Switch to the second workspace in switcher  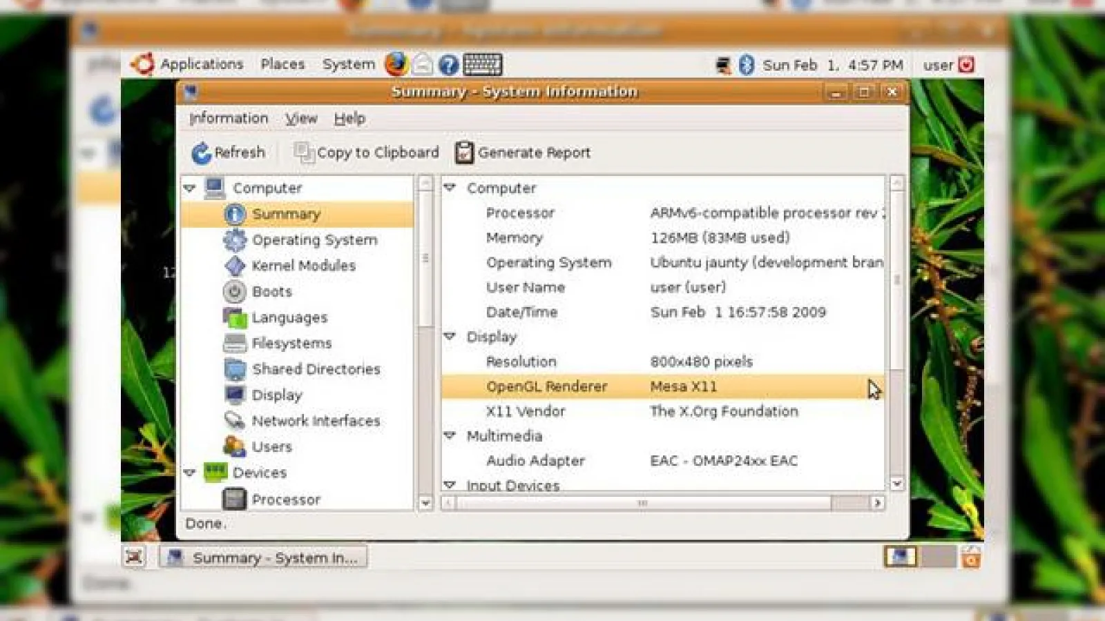click(x=938, y=556)
